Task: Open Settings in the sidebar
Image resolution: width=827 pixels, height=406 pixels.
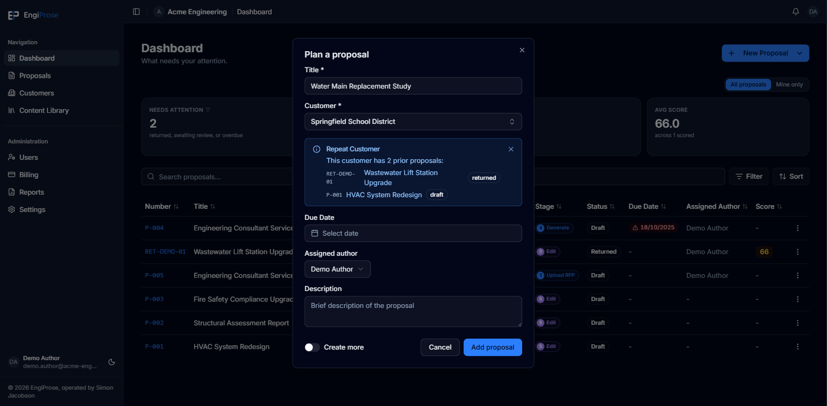Action: [x=62, y=210]
